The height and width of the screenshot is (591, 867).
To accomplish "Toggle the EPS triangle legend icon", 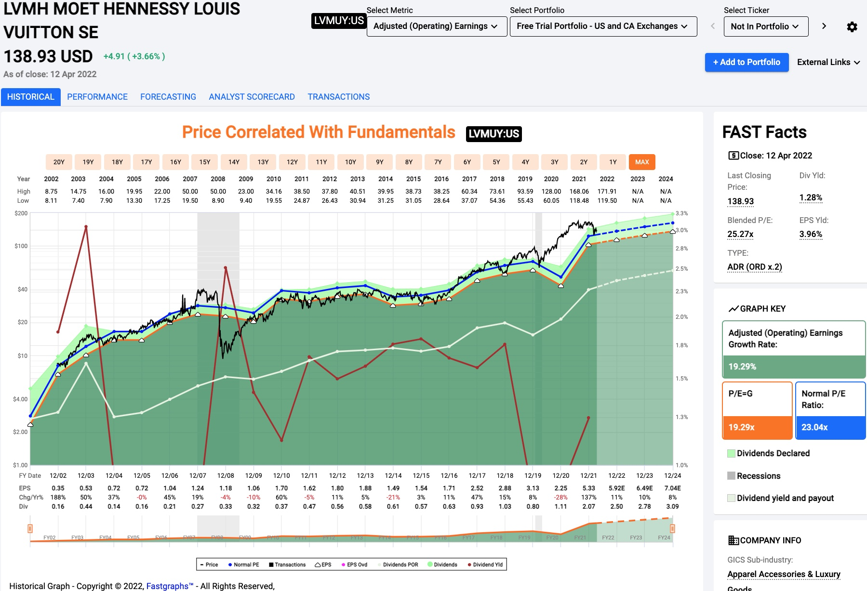I will (318, 565).
